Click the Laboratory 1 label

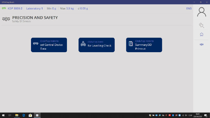click(34, 8)
